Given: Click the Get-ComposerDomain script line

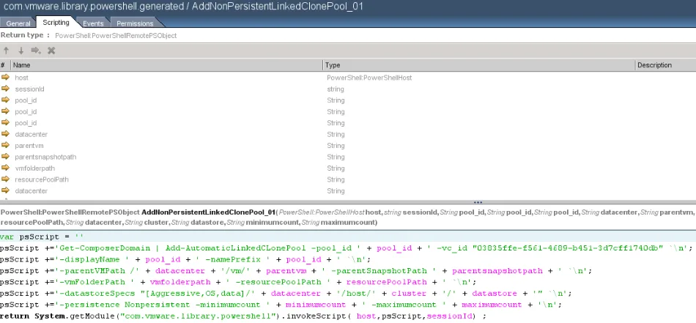Looking at the screenshot, I should coord(348,248).
